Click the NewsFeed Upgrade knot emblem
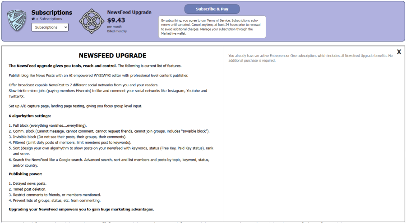This screenshot has width=406, height=223. (92, 21)
